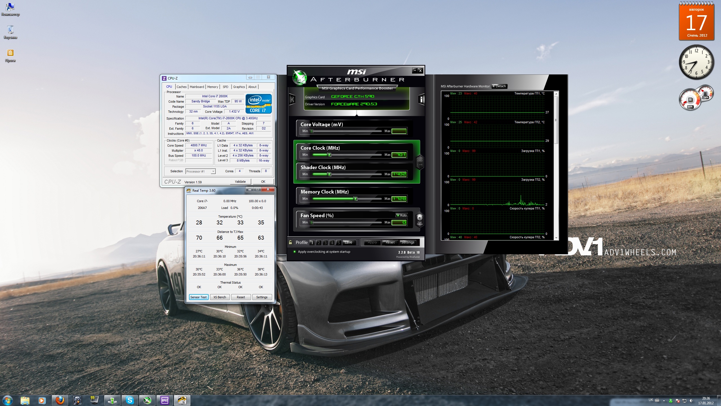The height and width of the screenshot is (406, 721).
Task: Toggle the profile lock padlock icon
Action: coord(290,242)
